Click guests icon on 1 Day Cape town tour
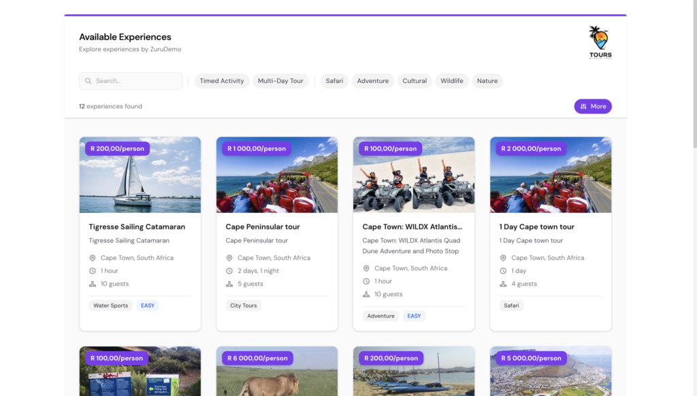 click(x=503, y=284)
